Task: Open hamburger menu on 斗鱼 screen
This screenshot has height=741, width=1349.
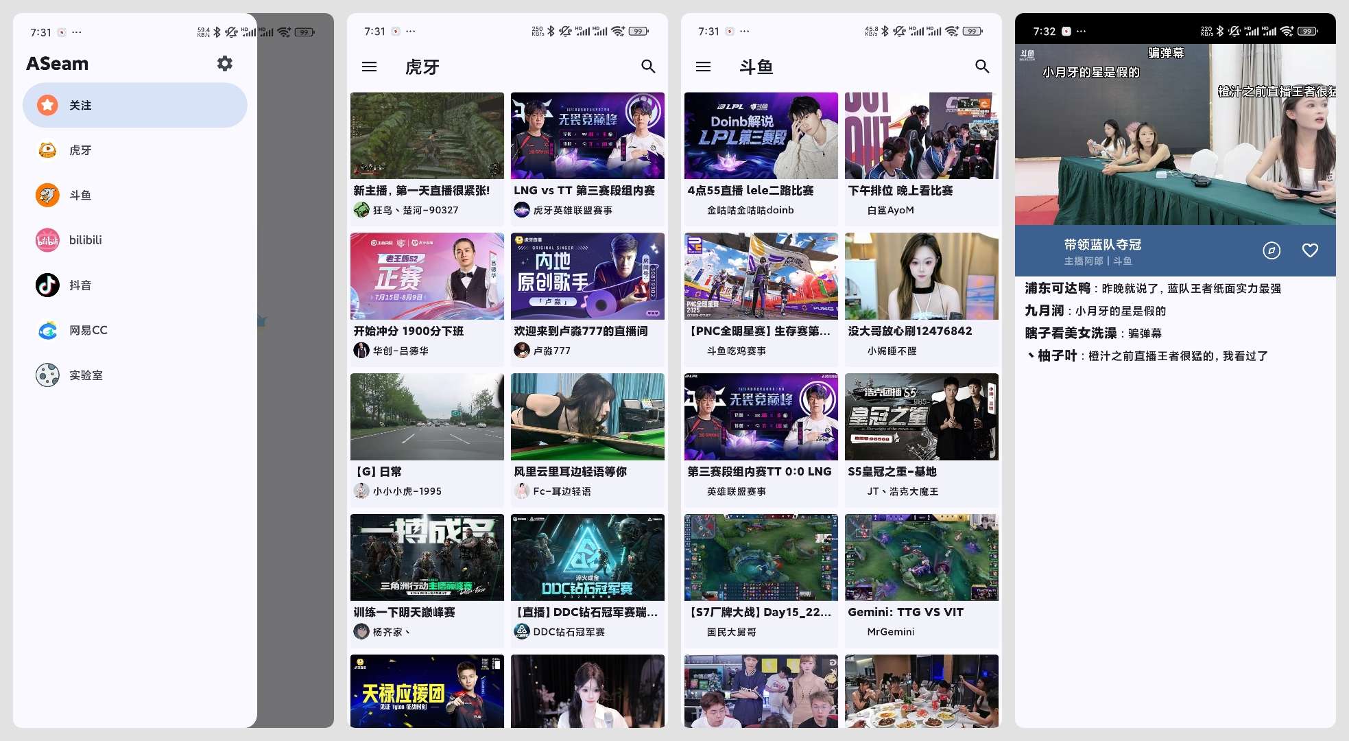Action: (x=703, y=67)
